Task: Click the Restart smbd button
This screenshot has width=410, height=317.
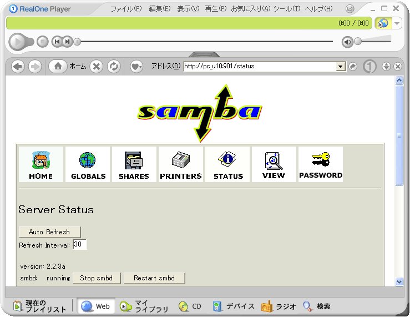Action: tap(154, 278)
